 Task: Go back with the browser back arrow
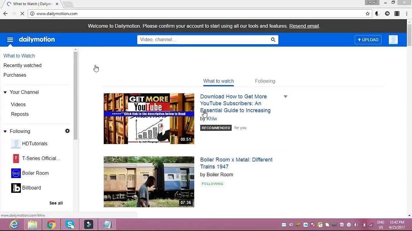tap(5, 13)
